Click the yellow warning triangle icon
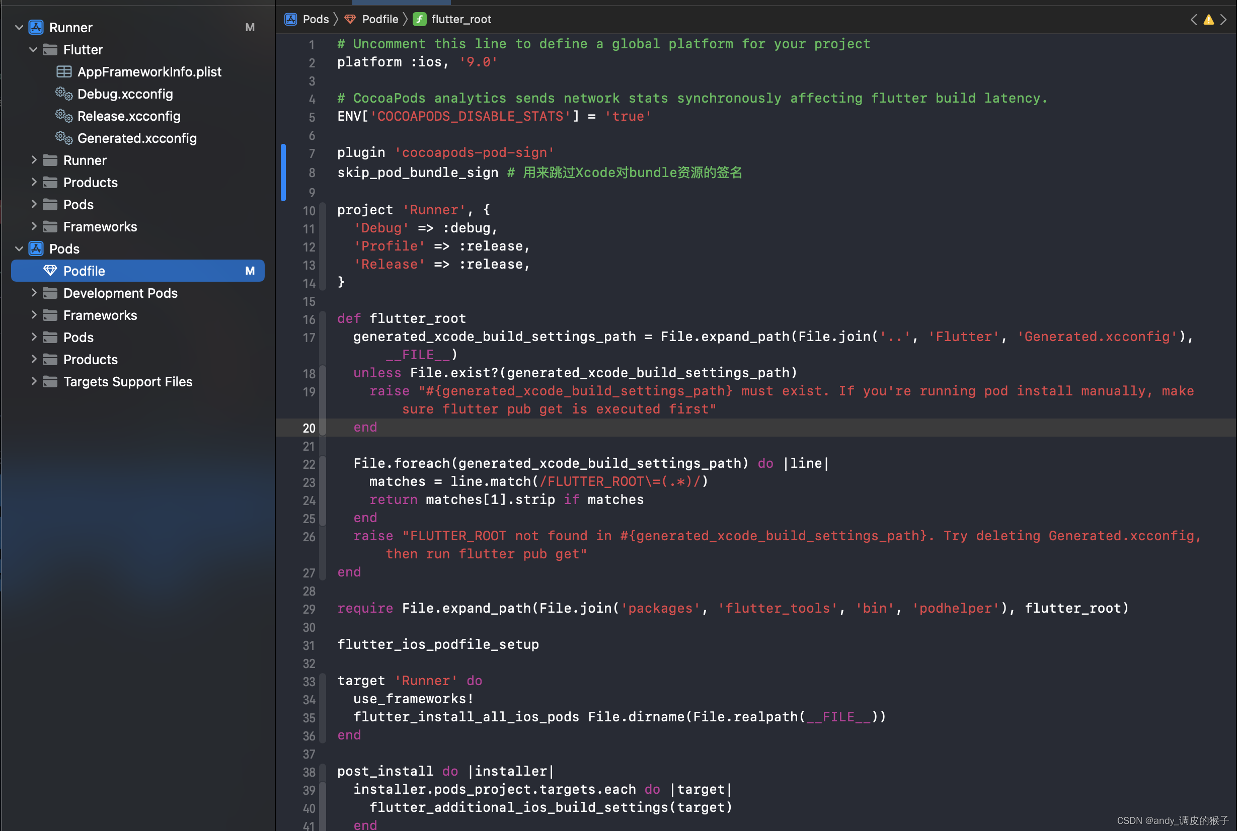1237x831 pixels. [1208, 20]
